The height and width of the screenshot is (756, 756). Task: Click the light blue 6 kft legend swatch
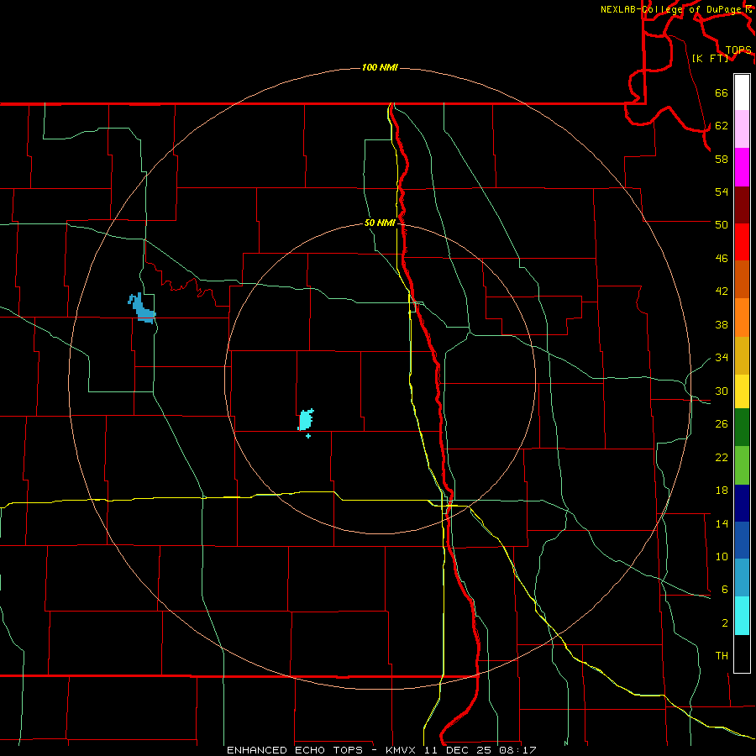742,578
